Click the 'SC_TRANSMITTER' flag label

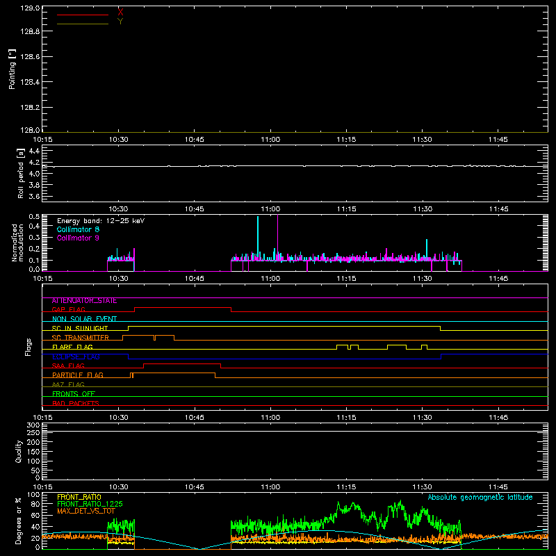point(81,338)
